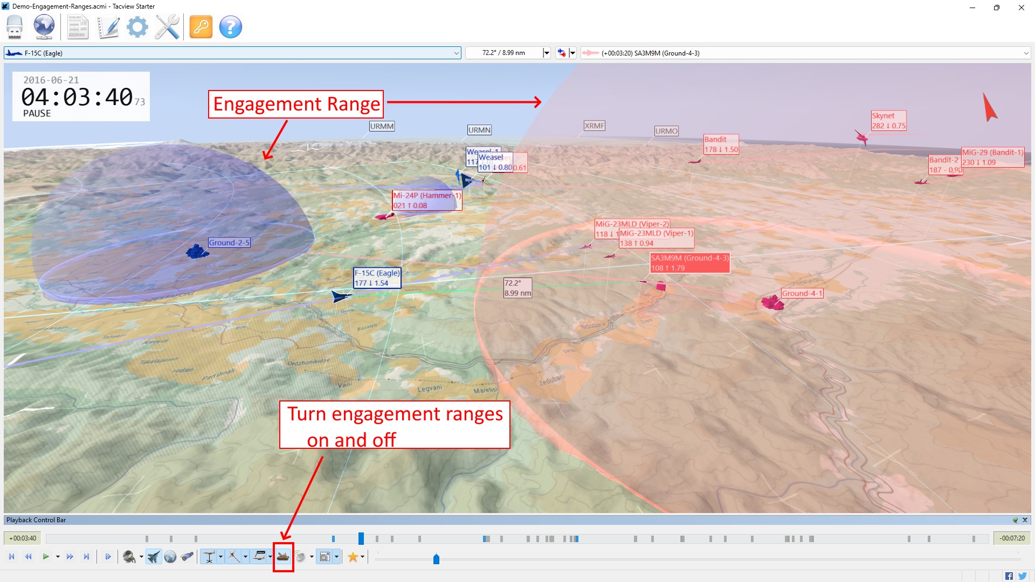This screenshot has height=582, width=1035.
Task: Open the Twitter link icon
Action: pyautogui.click(x=1022, y=576)
